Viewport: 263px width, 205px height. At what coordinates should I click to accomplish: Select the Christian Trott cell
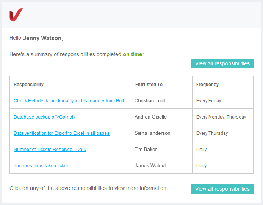coord(162,100)
